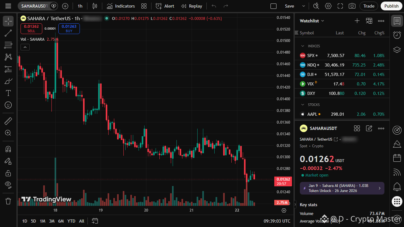
Task: Add symbol to the Watchlist
Action: [357, 21]
